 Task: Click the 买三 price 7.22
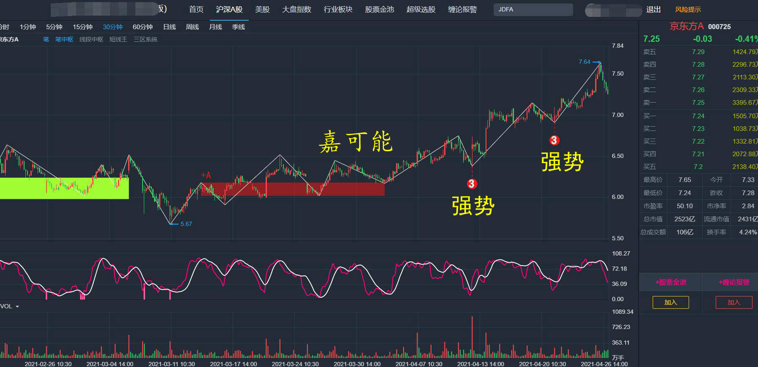tap(698, 141)
